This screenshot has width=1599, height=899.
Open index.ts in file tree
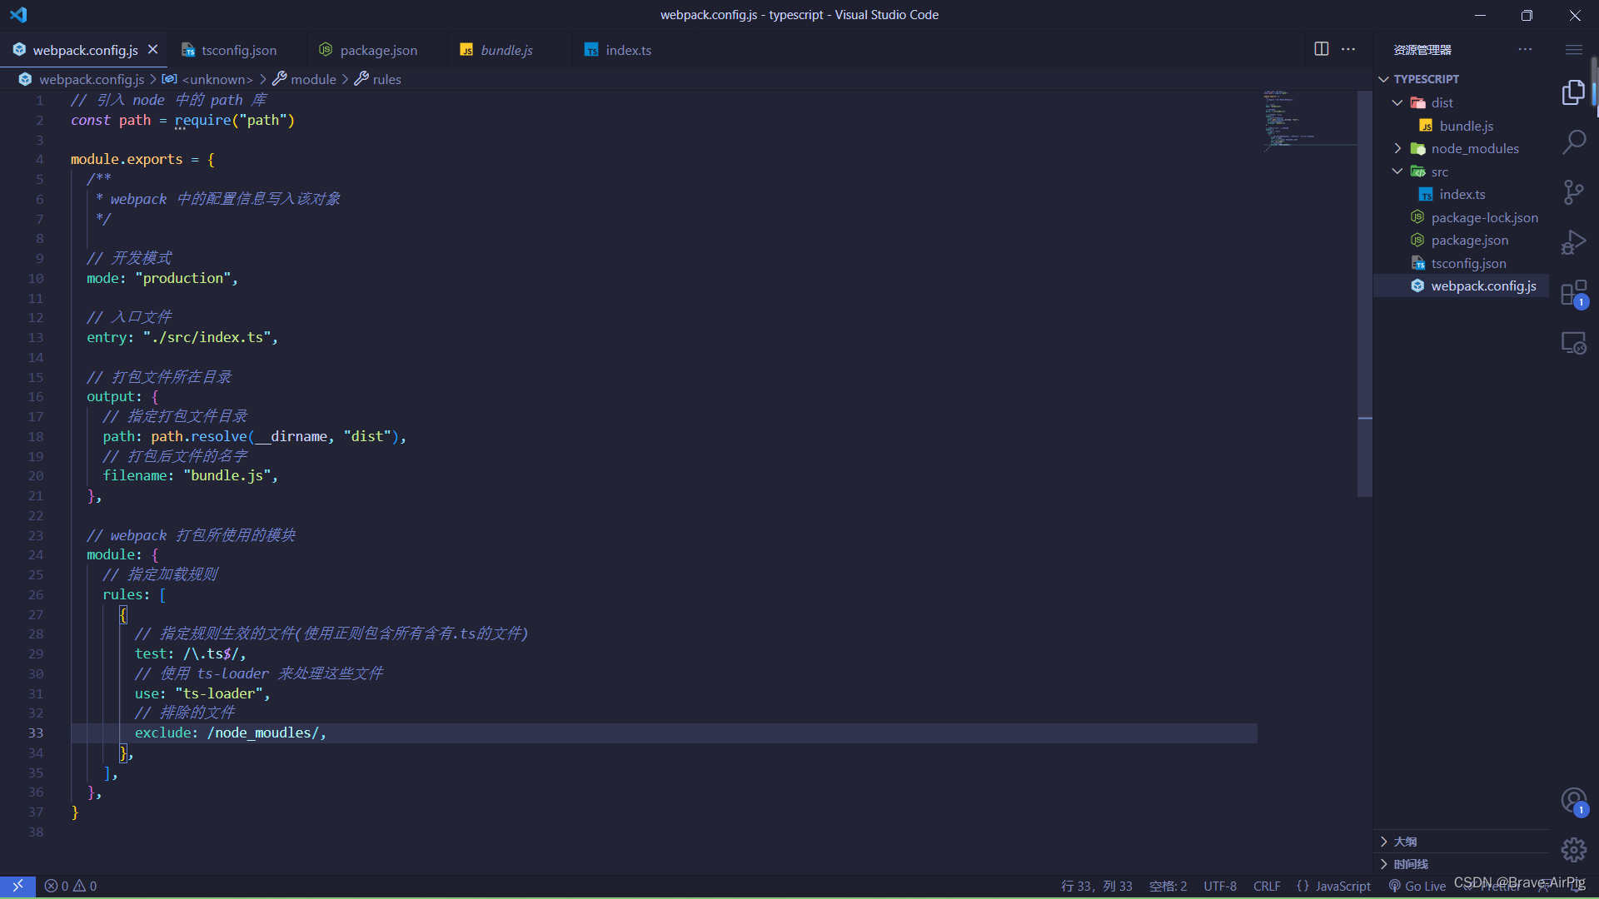(x=1461, y=194)
